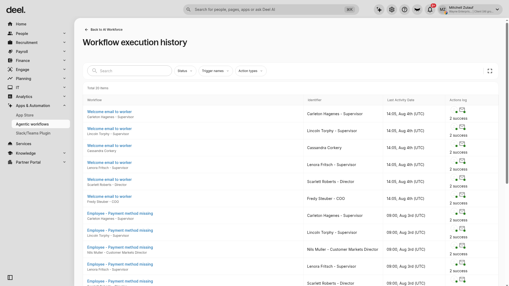Expand the Finance menu chevron
This screenshot has height=286, width=509.
64,60
